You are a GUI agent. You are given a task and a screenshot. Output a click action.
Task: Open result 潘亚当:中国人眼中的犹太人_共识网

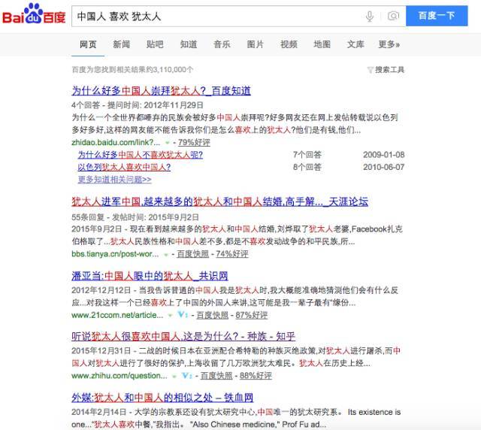150,276
